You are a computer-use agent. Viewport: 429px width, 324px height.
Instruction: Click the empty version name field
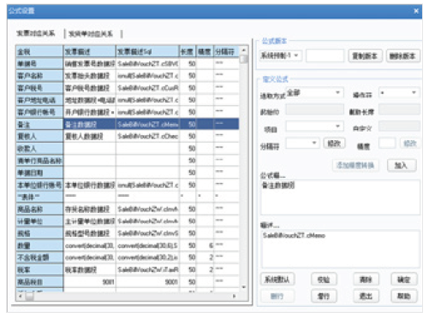[x=325, y=56]
